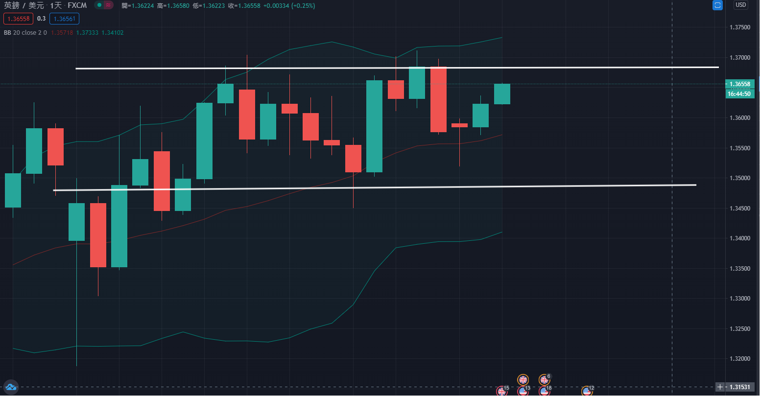Viewport: 760px width, 396px height.
Task: Click the crosshair price label 1.31531
Action: (x=739, y=387)
